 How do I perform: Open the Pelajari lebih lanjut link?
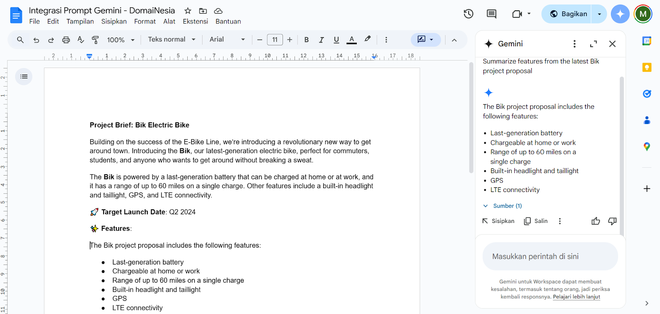[576, 297]
